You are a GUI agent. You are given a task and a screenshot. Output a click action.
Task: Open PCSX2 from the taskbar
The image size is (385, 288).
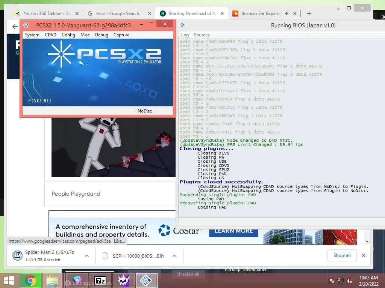[x=146, y=280]
